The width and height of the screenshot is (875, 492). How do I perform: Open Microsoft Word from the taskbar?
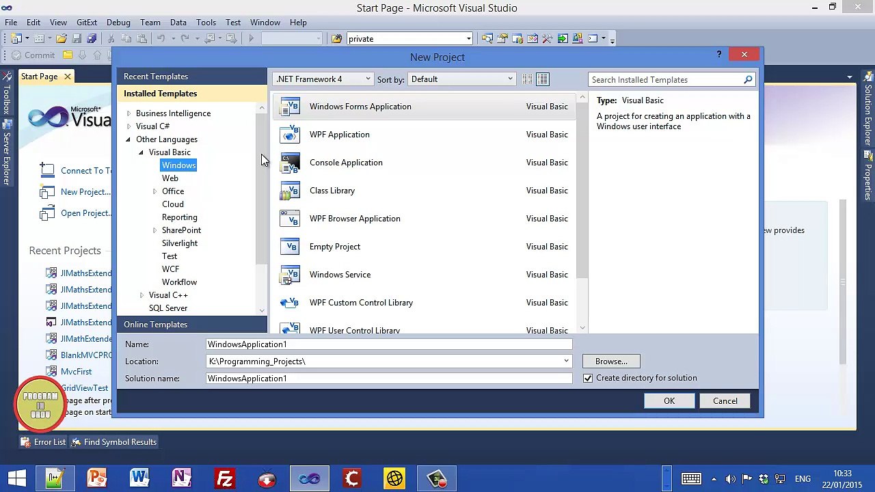[139, 478]
